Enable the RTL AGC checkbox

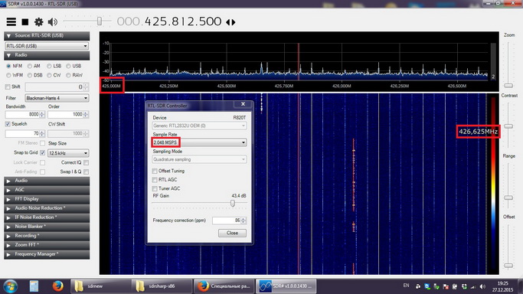pyautogui.click(x=155, y=180)
